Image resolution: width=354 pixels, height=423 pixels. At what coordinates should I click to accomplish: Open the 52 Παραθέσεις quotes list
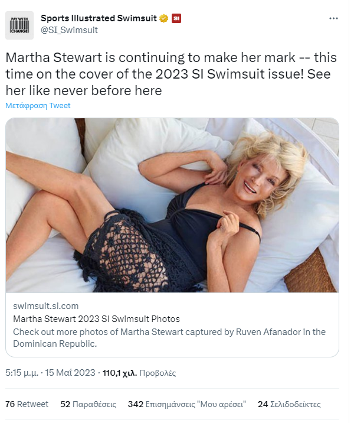[x=88, y=405]
